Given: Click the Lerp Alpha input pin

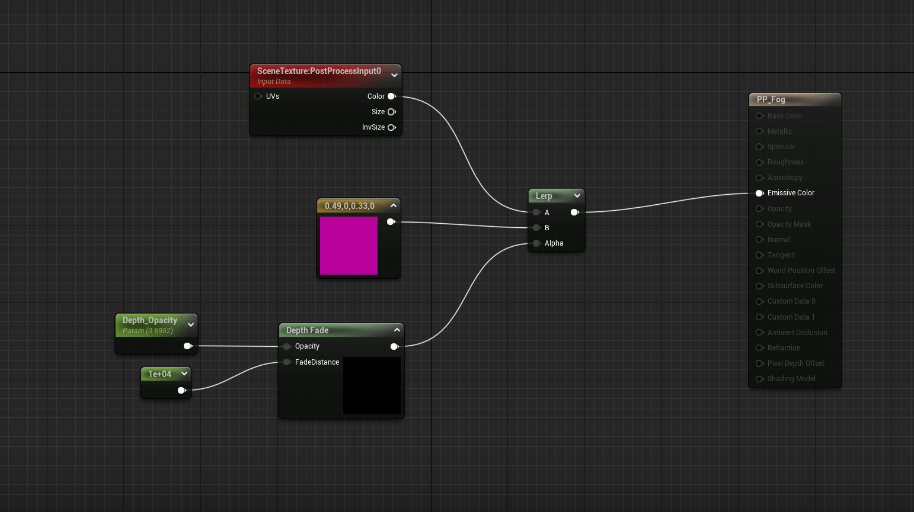Looking at the screenshot, I should (536, 243).
